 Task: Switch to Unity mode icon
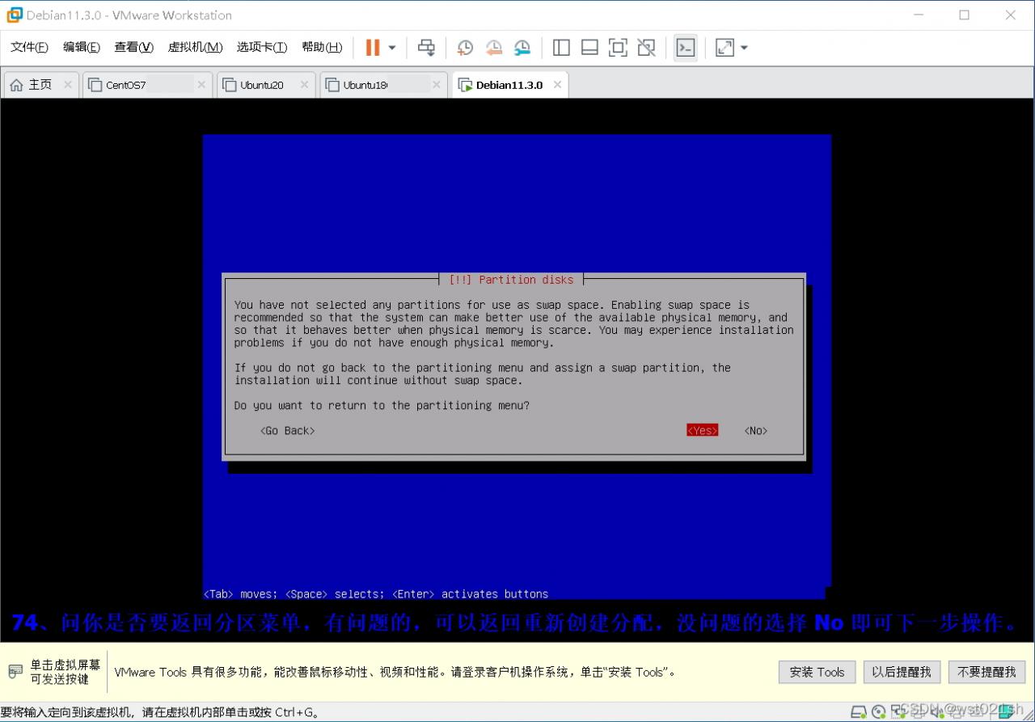click(646, 48)
